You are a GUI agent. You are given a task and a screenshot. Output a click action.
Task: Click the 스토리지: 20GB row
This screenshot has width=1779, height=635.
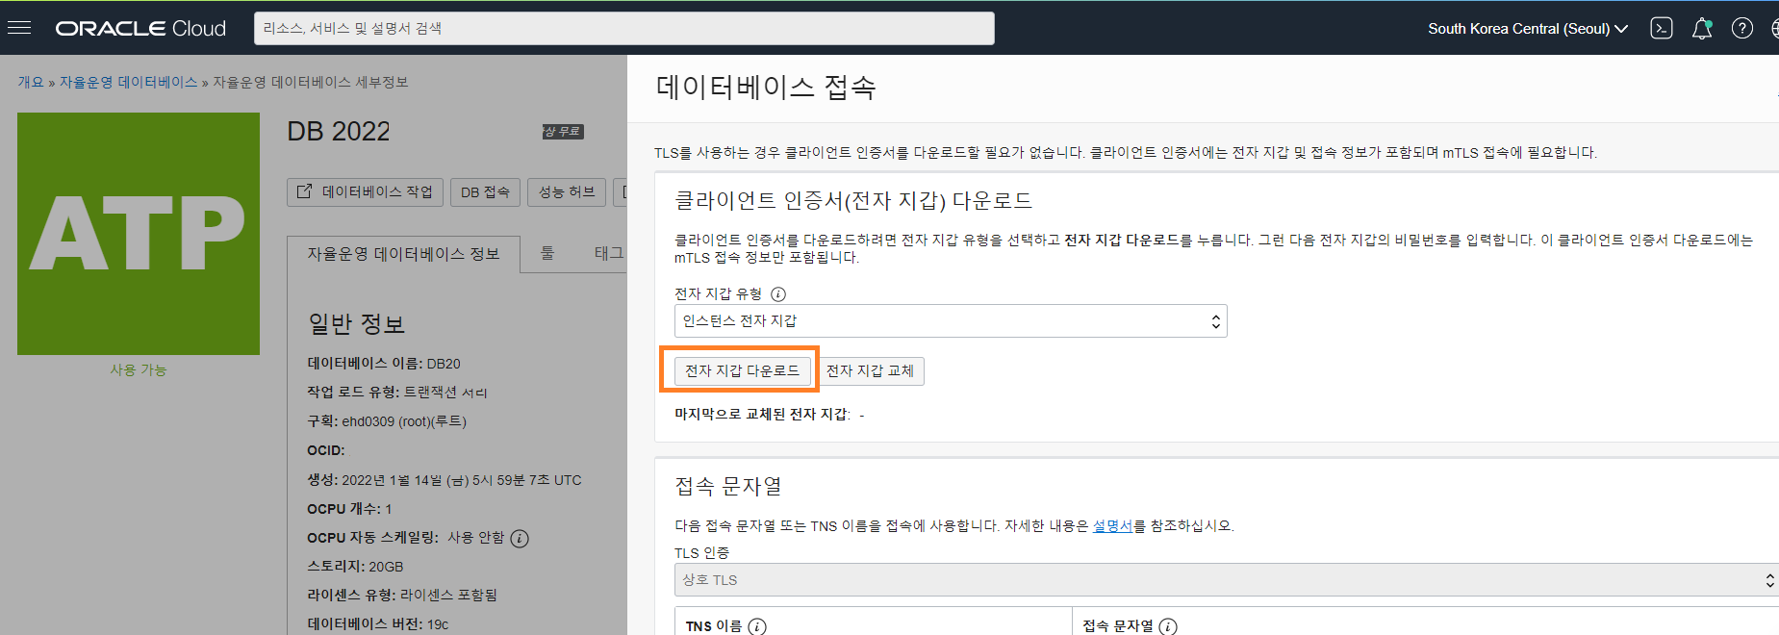pos(355,567)
